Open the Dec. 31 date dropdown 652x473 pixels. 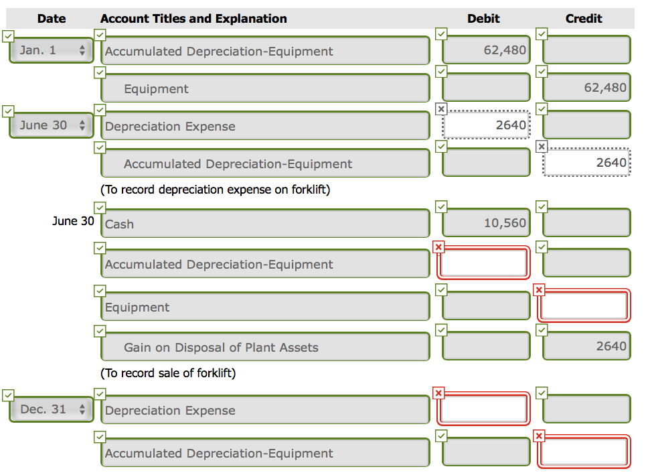click(x=51, y=409)
